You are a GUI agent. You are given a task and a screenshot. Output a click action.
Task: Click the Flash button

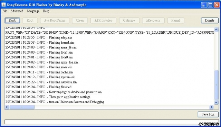(x=12, y=21)
